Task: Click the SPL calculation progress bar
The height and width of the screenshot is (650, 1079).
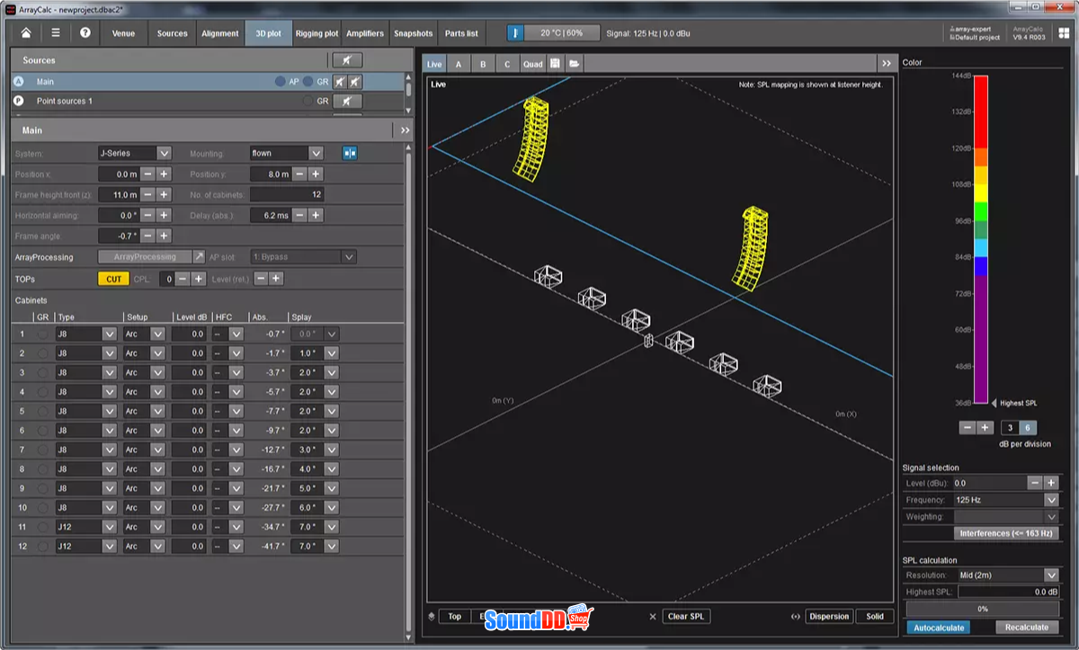Action: [x=982, y=609]
